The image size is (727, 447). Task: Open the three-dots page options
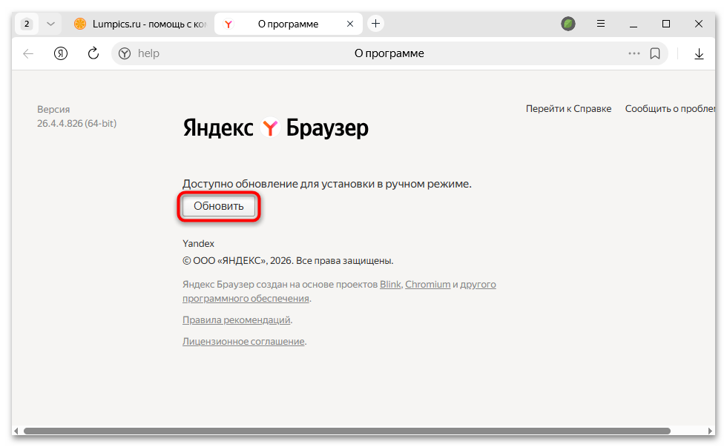pyautogui.click(x=634, y=53)
